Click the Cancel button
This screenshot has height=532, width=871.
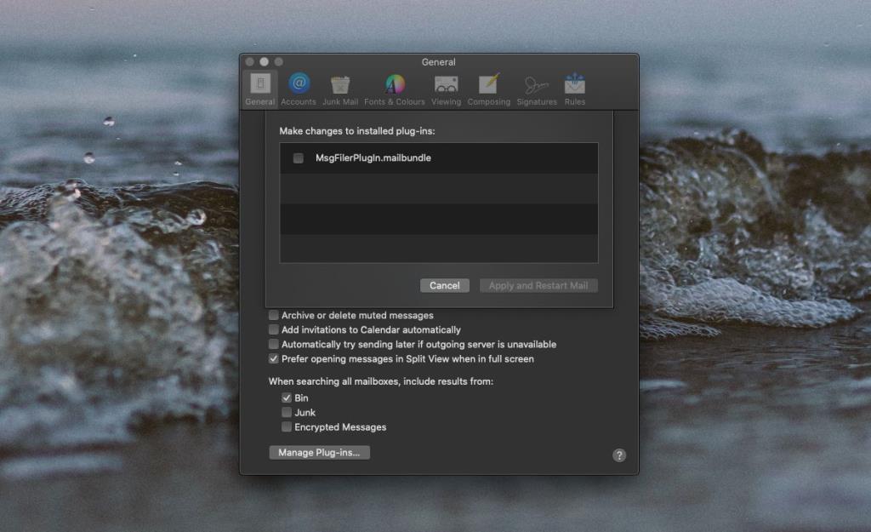[x=444, y=285]
